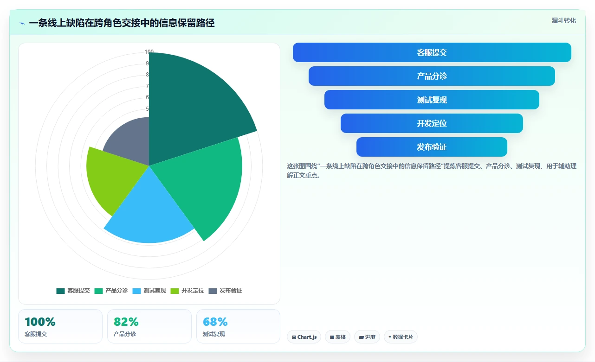
Task: Click the 进度 tag chip
Action: point(367,337)
